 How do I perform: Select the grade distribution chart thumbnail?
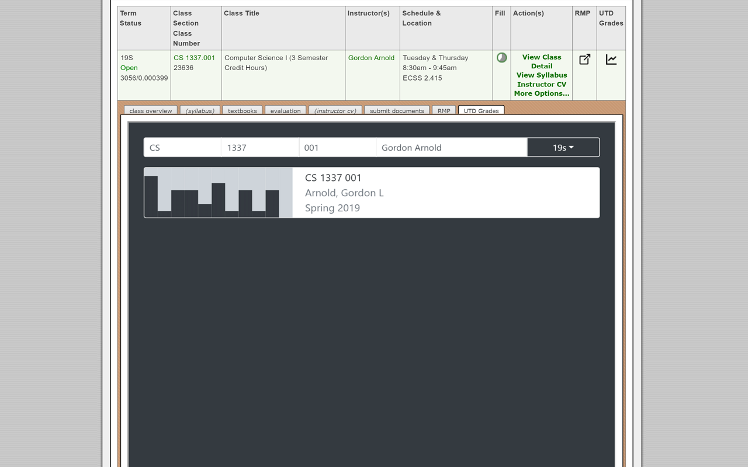(218, 193)
